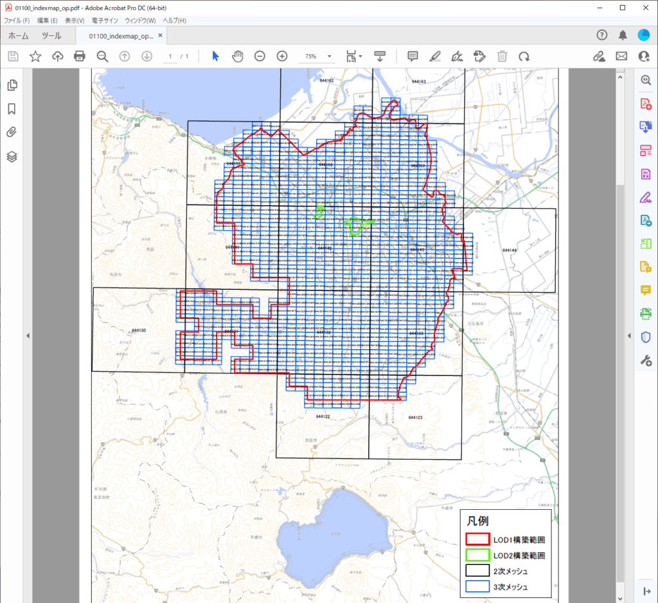Screen dimensions: 658x603
Task: Collapse the left navigation pane
Action: pyautogui.click(x=28, y=336)
